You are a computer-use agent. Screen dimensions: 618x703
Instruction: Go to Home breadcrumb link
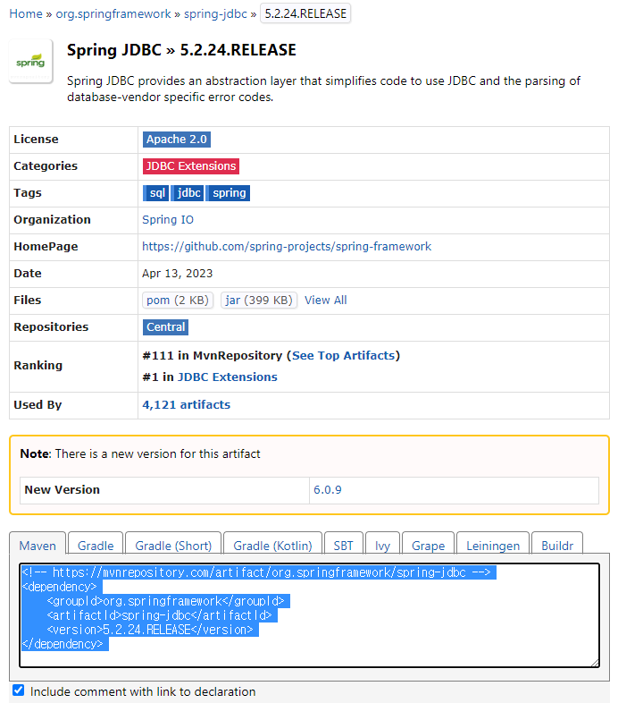pyautogui.click(x=26, y=14)
